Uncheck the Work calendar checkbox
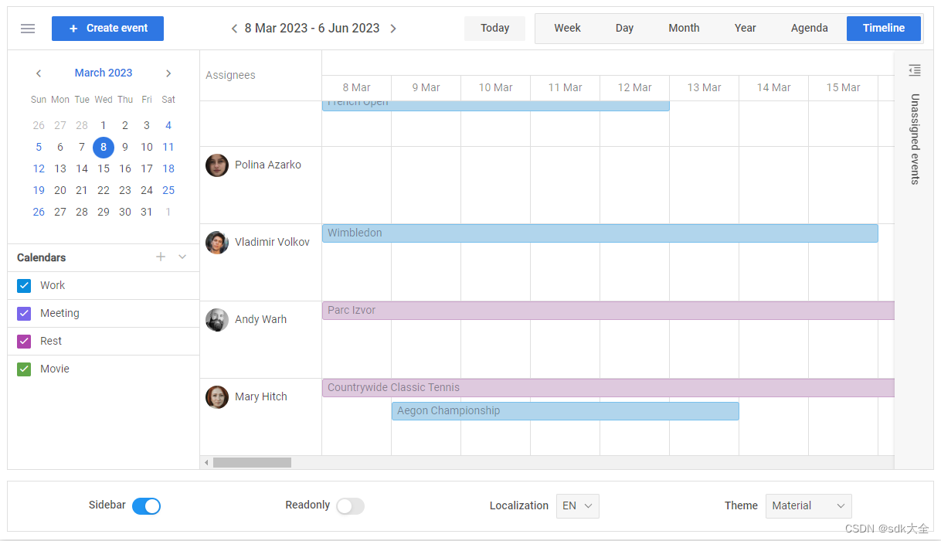Viewport: 941px width, 541px height. pos(24,286)
